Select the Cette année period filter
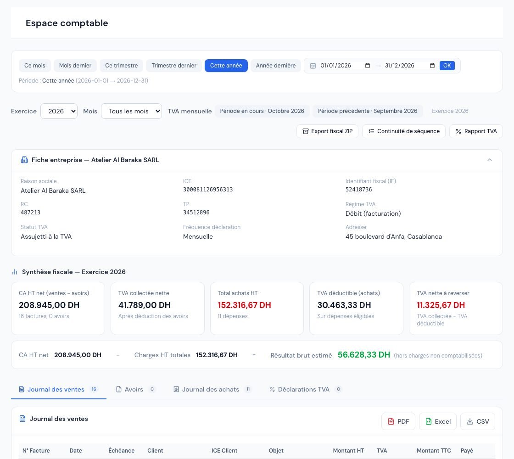The height and width of the screenshot is (459, 514). click(226, 66)
